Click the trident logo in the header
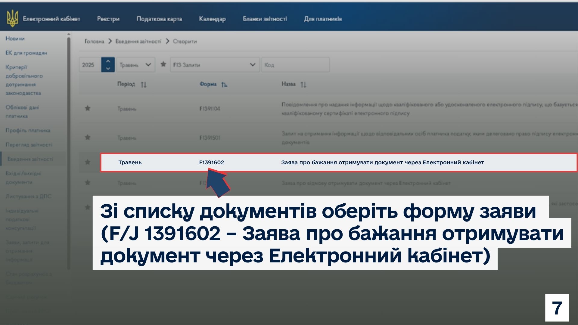This screenshot has width=578, height=325. pyautogui.click(x=12, y=18)
